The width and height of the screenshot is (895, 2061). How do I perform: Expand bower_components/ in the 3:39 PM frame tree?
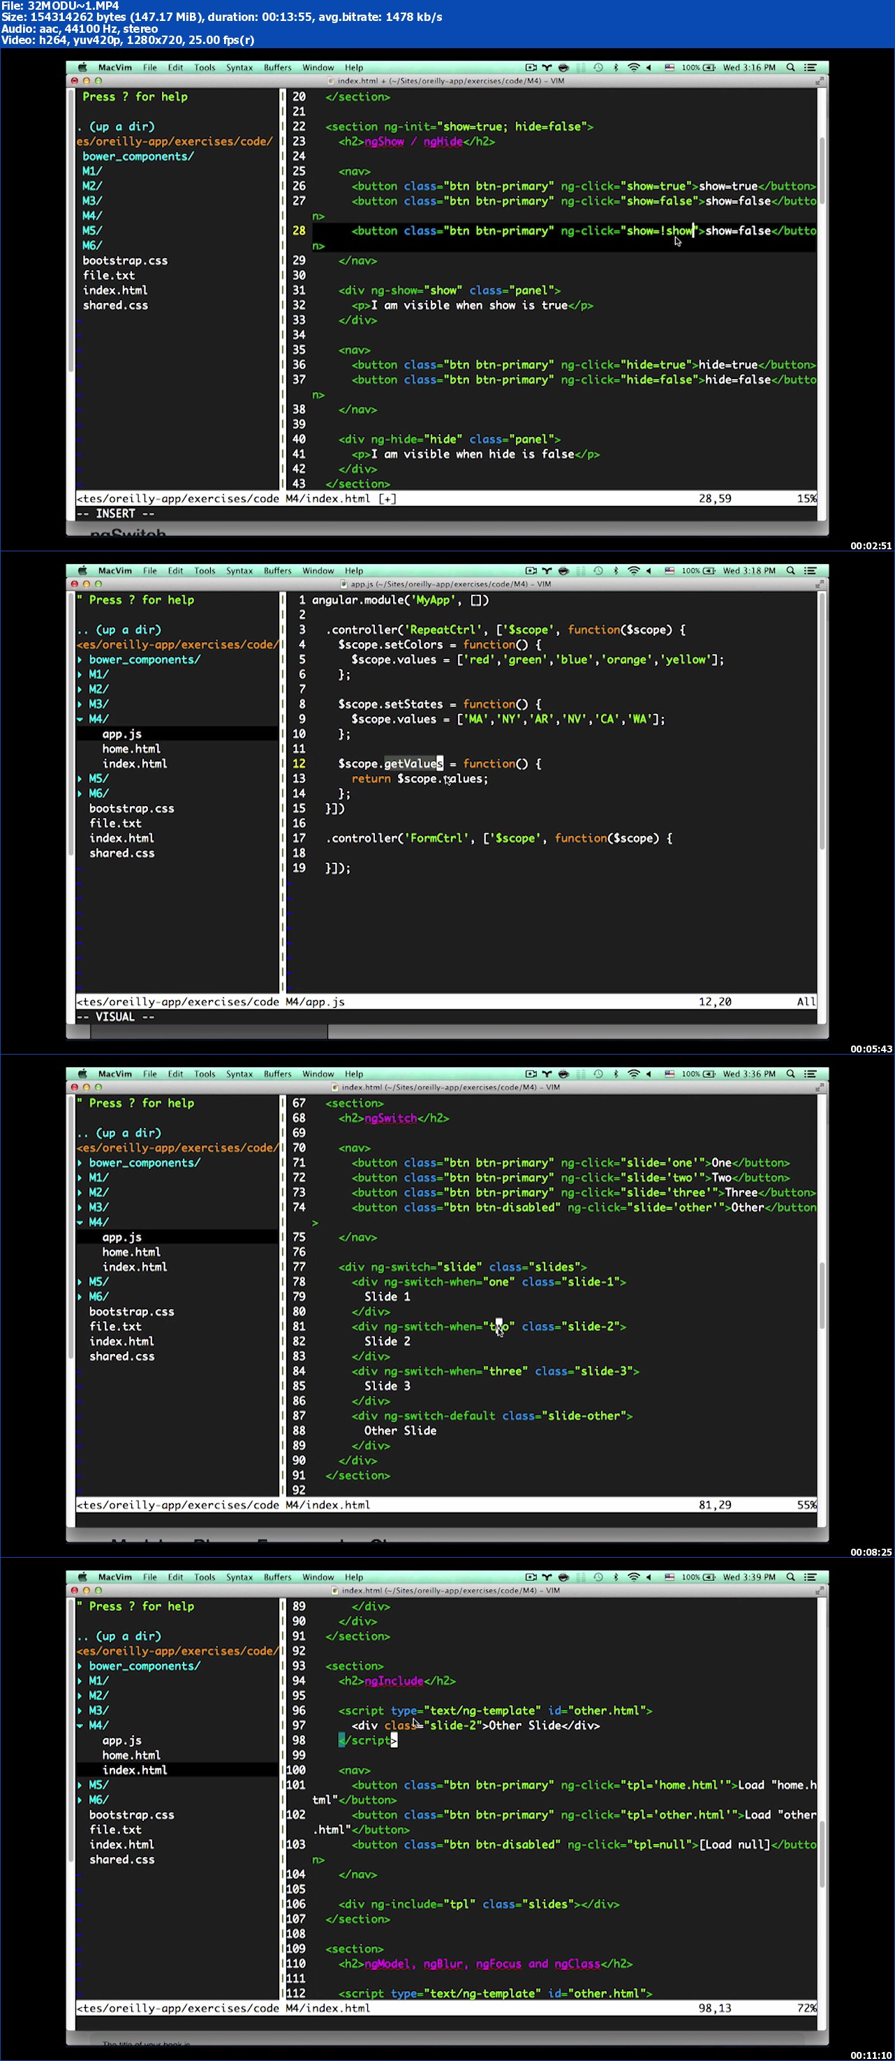click(x=80, y=1666)
